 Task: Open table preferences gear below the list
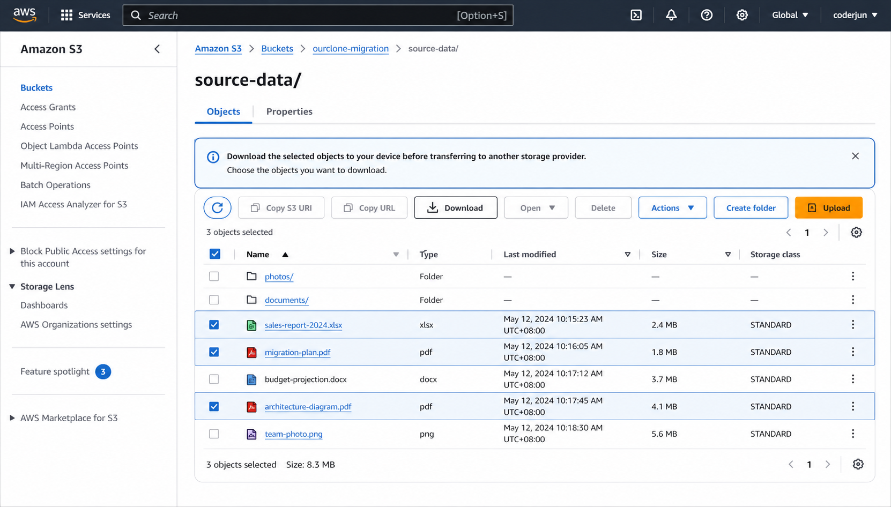click(858, 464)
